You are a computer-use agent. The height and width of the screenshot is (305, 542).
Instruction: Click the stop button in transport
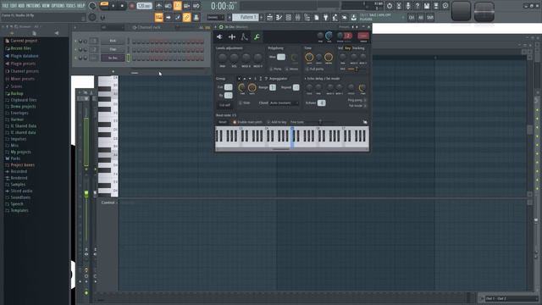pos(122,6)
